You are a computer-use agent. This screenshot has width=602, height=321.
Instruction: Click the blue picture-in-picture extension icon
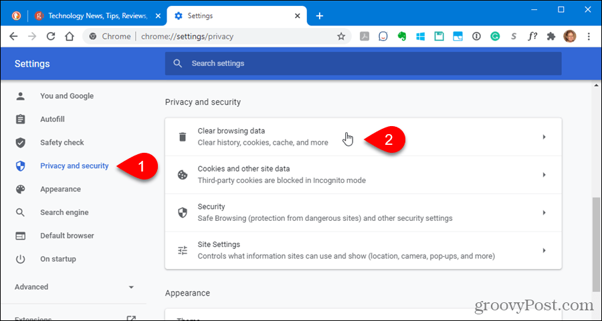pos(458,37)
